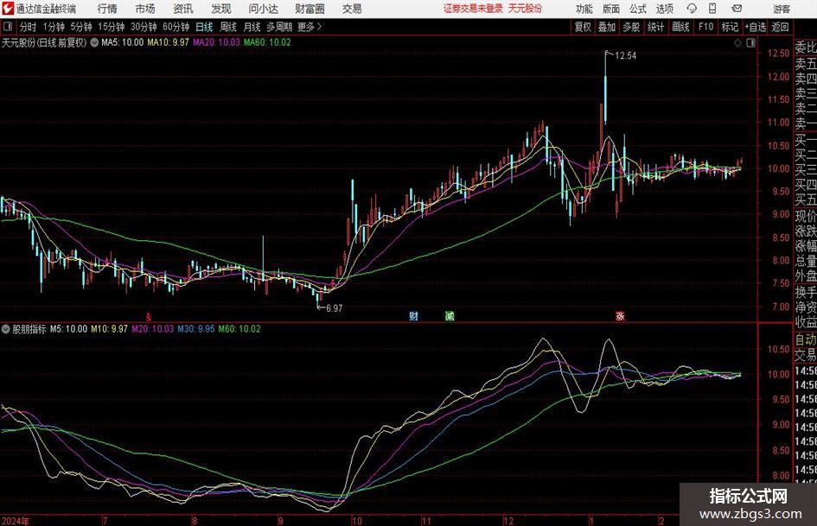Image resolution: width=817 pixels, height=526 pixels.
Task: Open the 公式 menu
Action: [x=637, y=9]
